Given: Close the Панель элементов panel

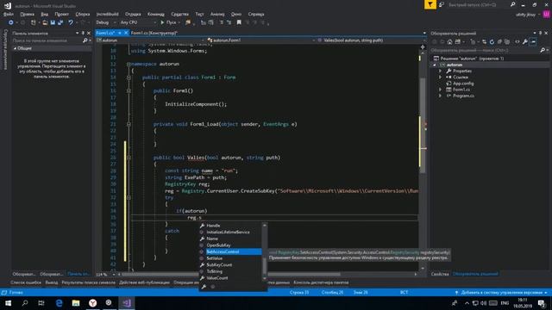Looking at the screenshot, I should point(89,33).
